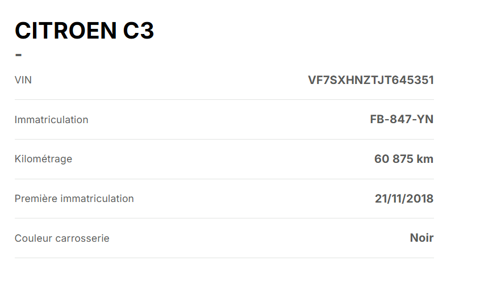Click the Kilométrage label

tap(43, 159)
